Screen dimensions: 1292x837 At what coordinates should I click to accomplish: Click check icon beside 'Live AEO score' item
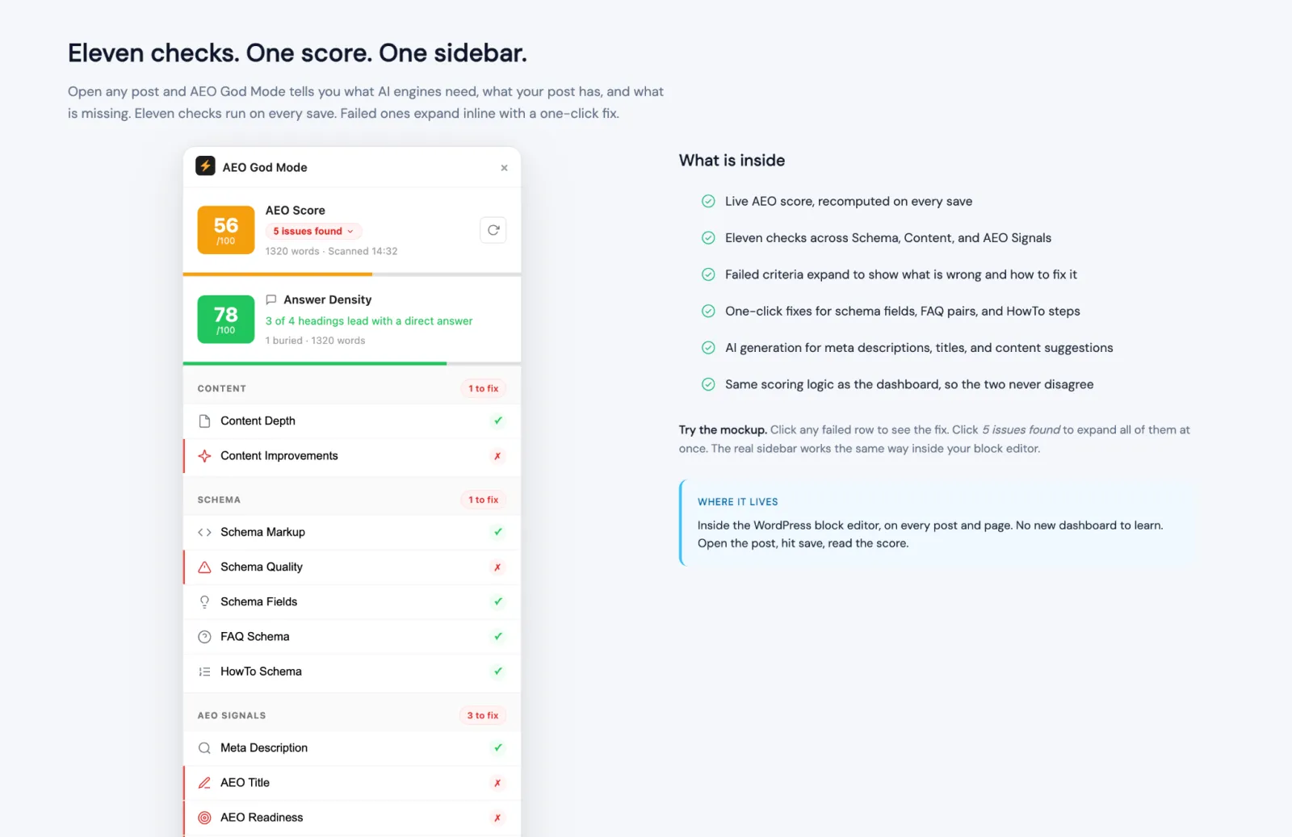coord(708,201)
